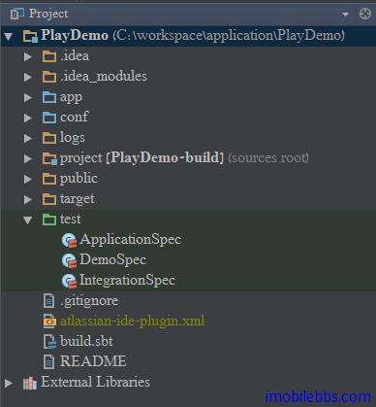Image resolution: width=376 pixels, height=407 pixels.
Task: Select the ApplicationSpec file name
Action: click(x=131, y=240)
